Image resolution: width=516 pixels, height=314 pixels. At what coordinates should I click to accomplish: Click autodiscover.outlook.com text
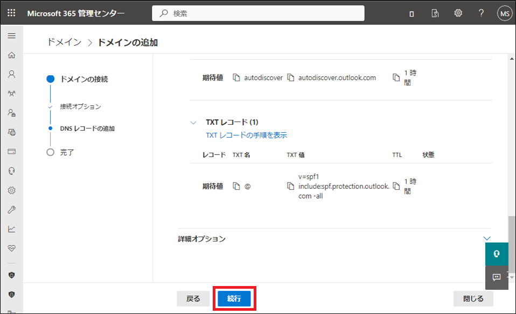pos(337,77)
